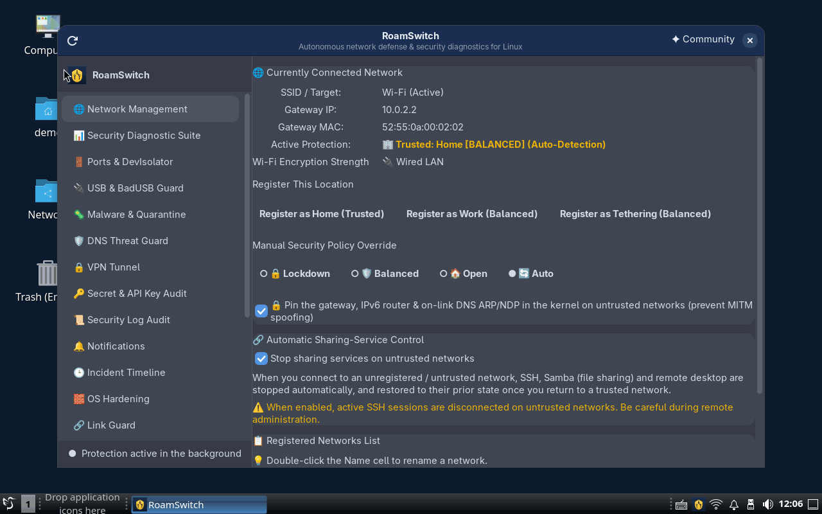The width and height of the screenshot is (822, 514).
Task: Toggle Stop sharing services on untrusted networks
Action: (261, 359)
